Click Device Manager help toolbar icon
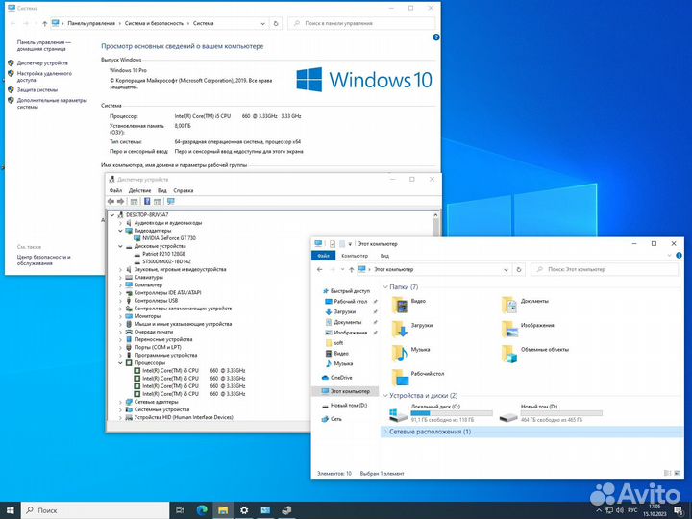Screen dimensions: 692x519 [147, 201]
